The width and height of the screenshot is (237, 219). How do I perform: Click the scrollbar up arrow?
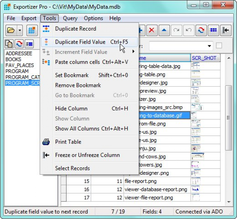(x=229, y=58)
